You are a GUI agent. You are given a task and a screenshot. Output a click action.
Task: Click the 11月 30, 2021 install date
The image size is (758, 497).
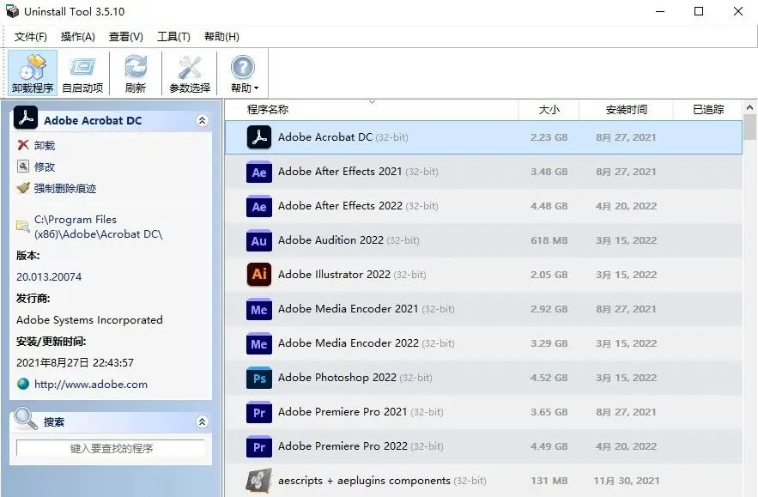tap(627, 481)
